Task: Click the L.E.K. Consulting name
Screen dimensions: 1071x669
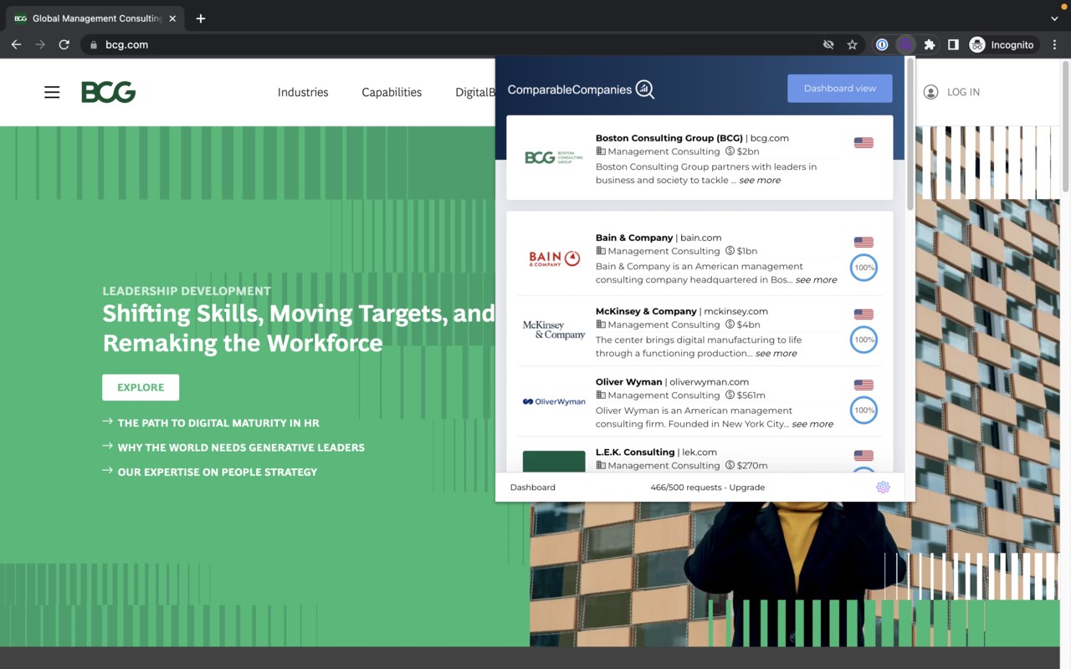Action: click(x=635, y=452)
